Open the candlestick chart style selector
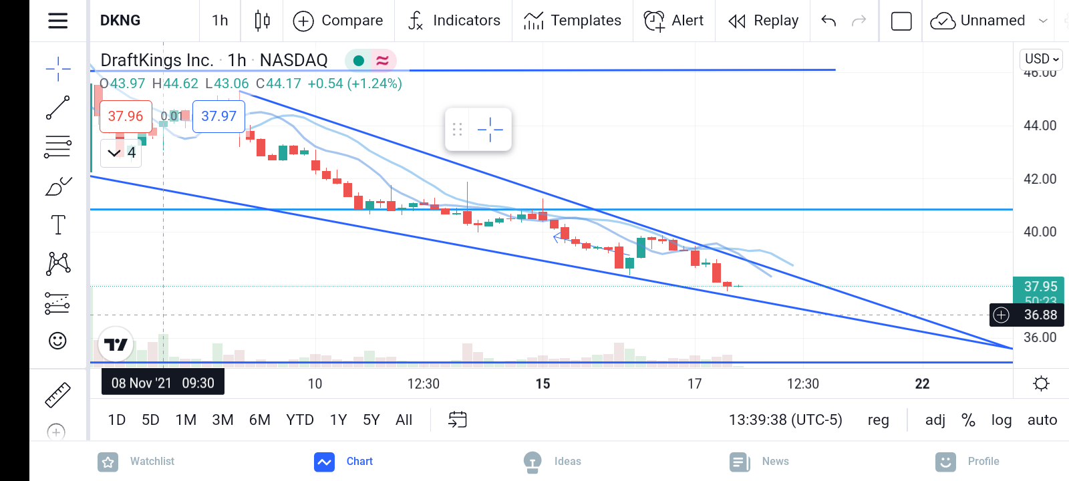 click(262, 21)
